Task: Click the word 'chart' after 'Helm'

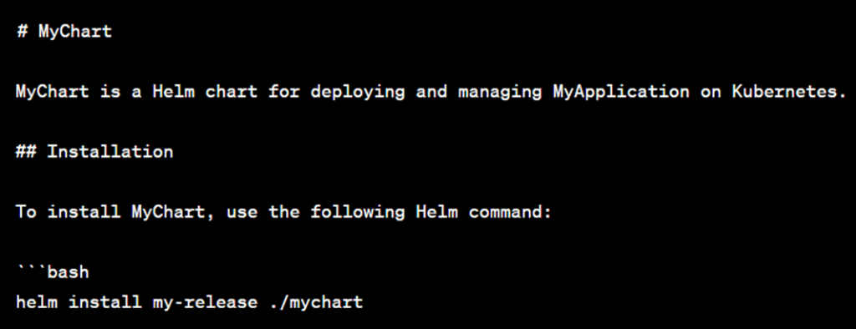Action: tap(232, 91)
